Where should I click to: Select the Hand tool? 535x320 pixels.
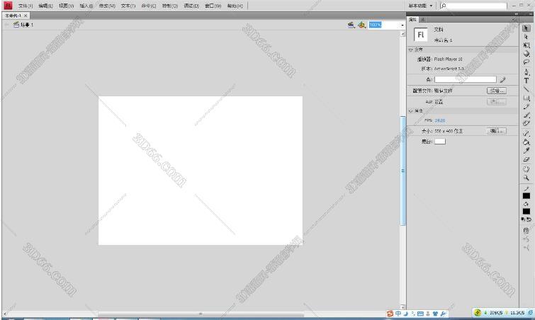pyautogui.click(x=526, y=169)
